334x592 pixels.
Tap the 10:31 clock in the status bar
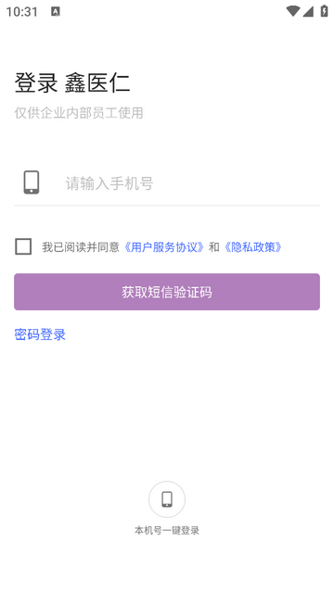[22, 12]
